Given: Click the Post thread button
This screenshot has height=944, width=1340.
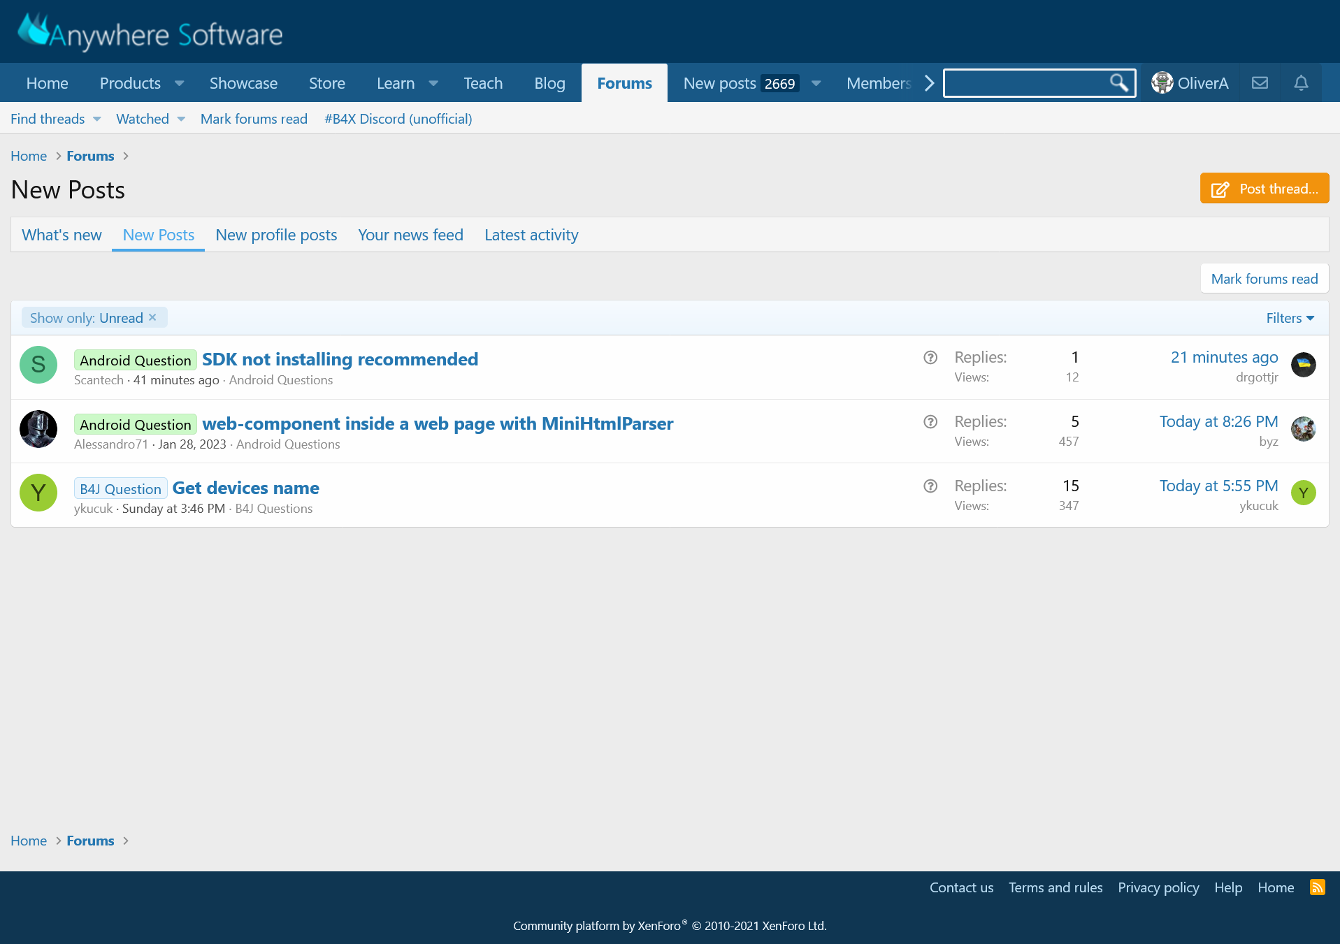Looking at the screenshot, I should point(1264,189).
